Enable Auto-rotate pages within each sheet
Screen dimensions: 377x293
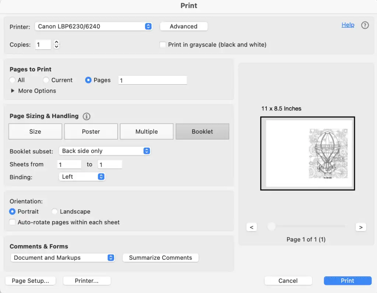[12, 222]
